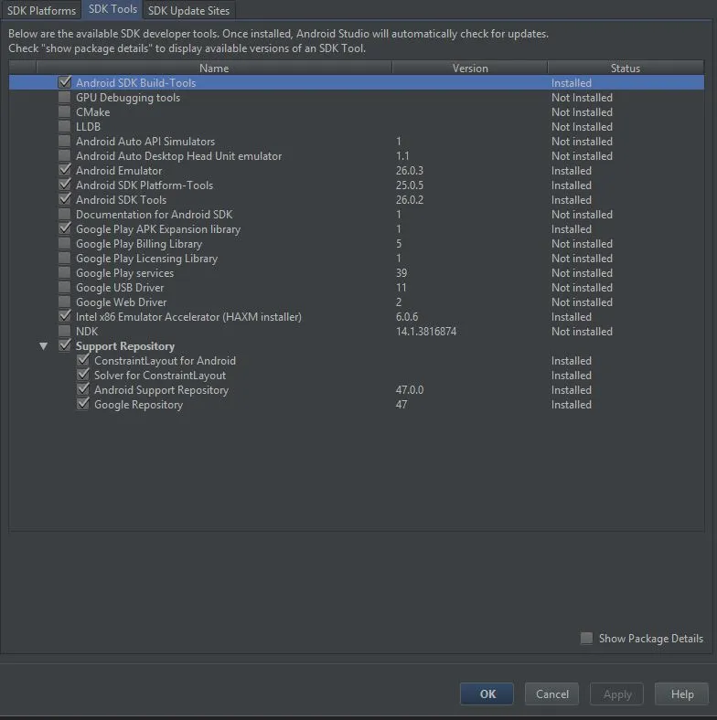Click the OK button
Screen dimensions: 717x720
487,694
